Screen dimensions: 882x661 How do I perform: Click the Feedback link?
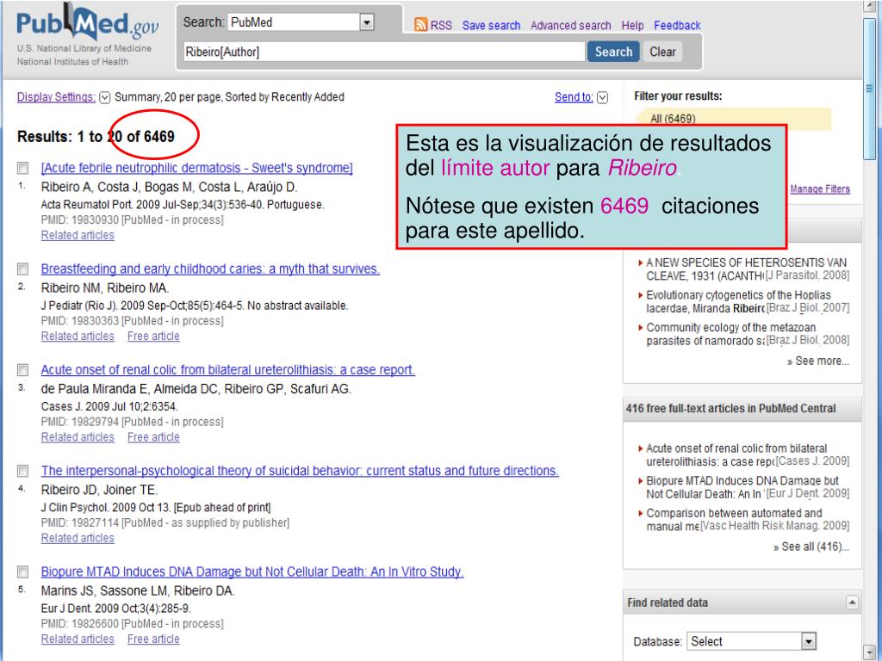[677, 25]
